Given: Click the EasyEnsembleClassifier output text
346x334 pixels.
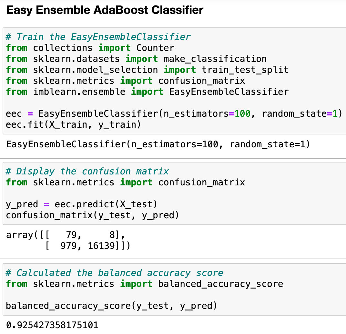Looking at the screenshot, I should pyautogui.click(x=158, y=144).
